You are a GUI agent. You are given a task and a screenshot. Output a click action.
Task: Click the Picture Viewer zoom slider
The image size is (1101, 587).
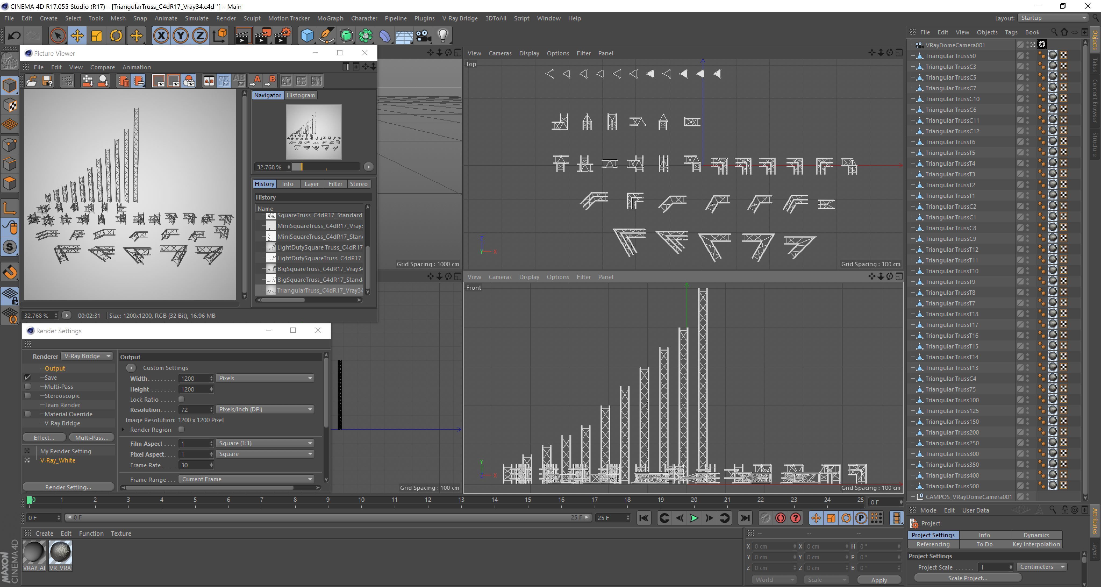326,167
